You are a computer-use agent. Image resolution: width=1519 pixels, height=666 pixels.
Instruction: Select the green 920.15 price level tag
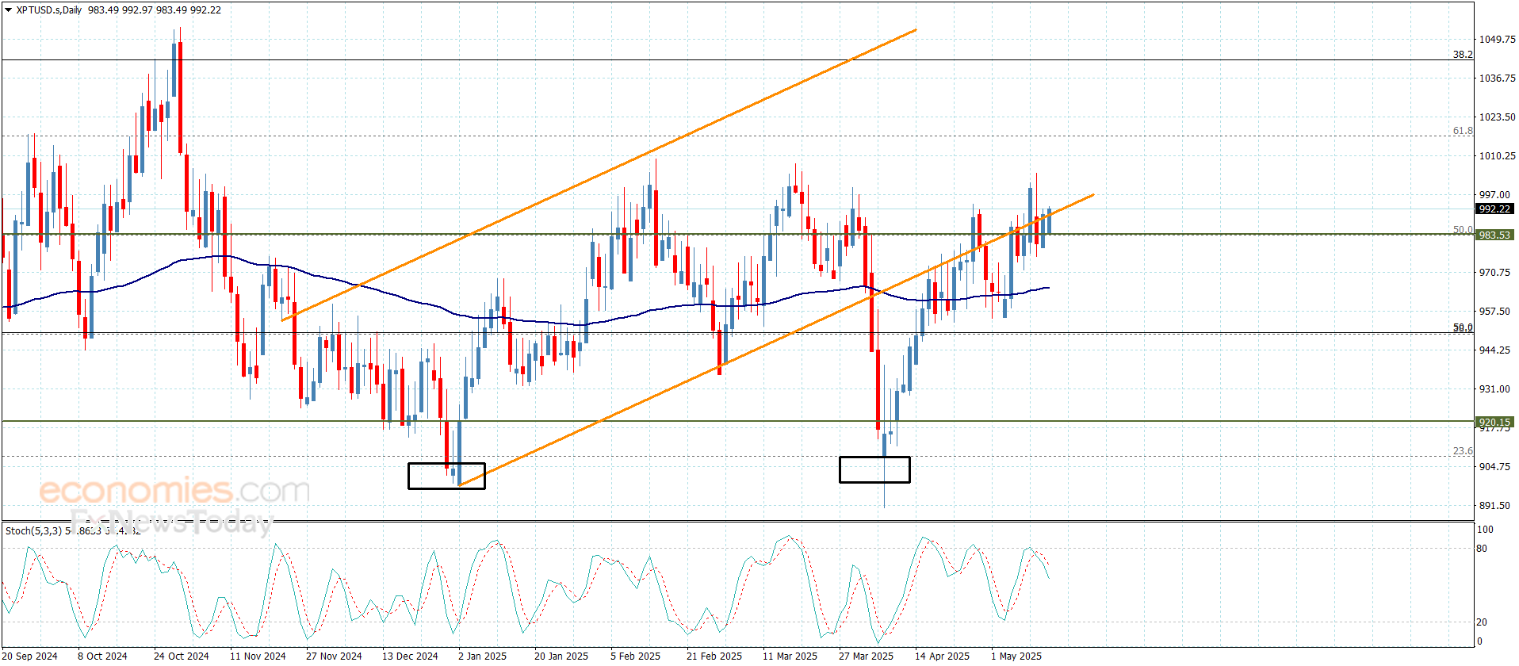coord(1494,423)
